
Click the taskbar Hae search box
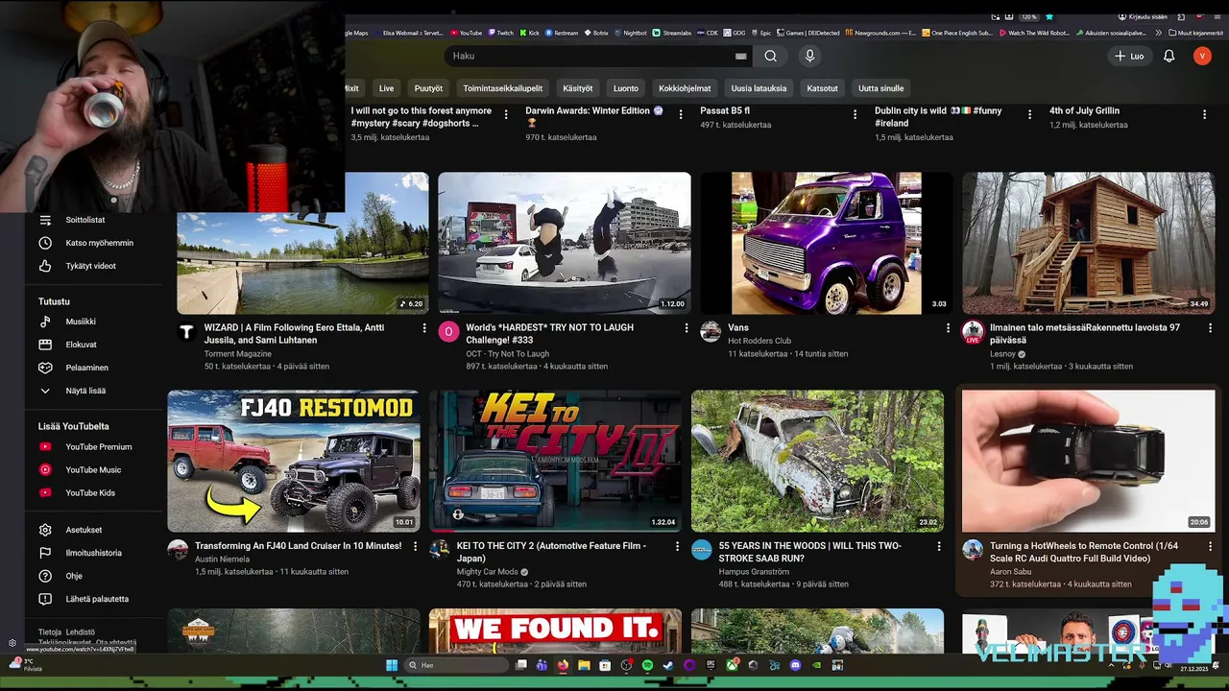pyautogui.click(x=455, y=665)
